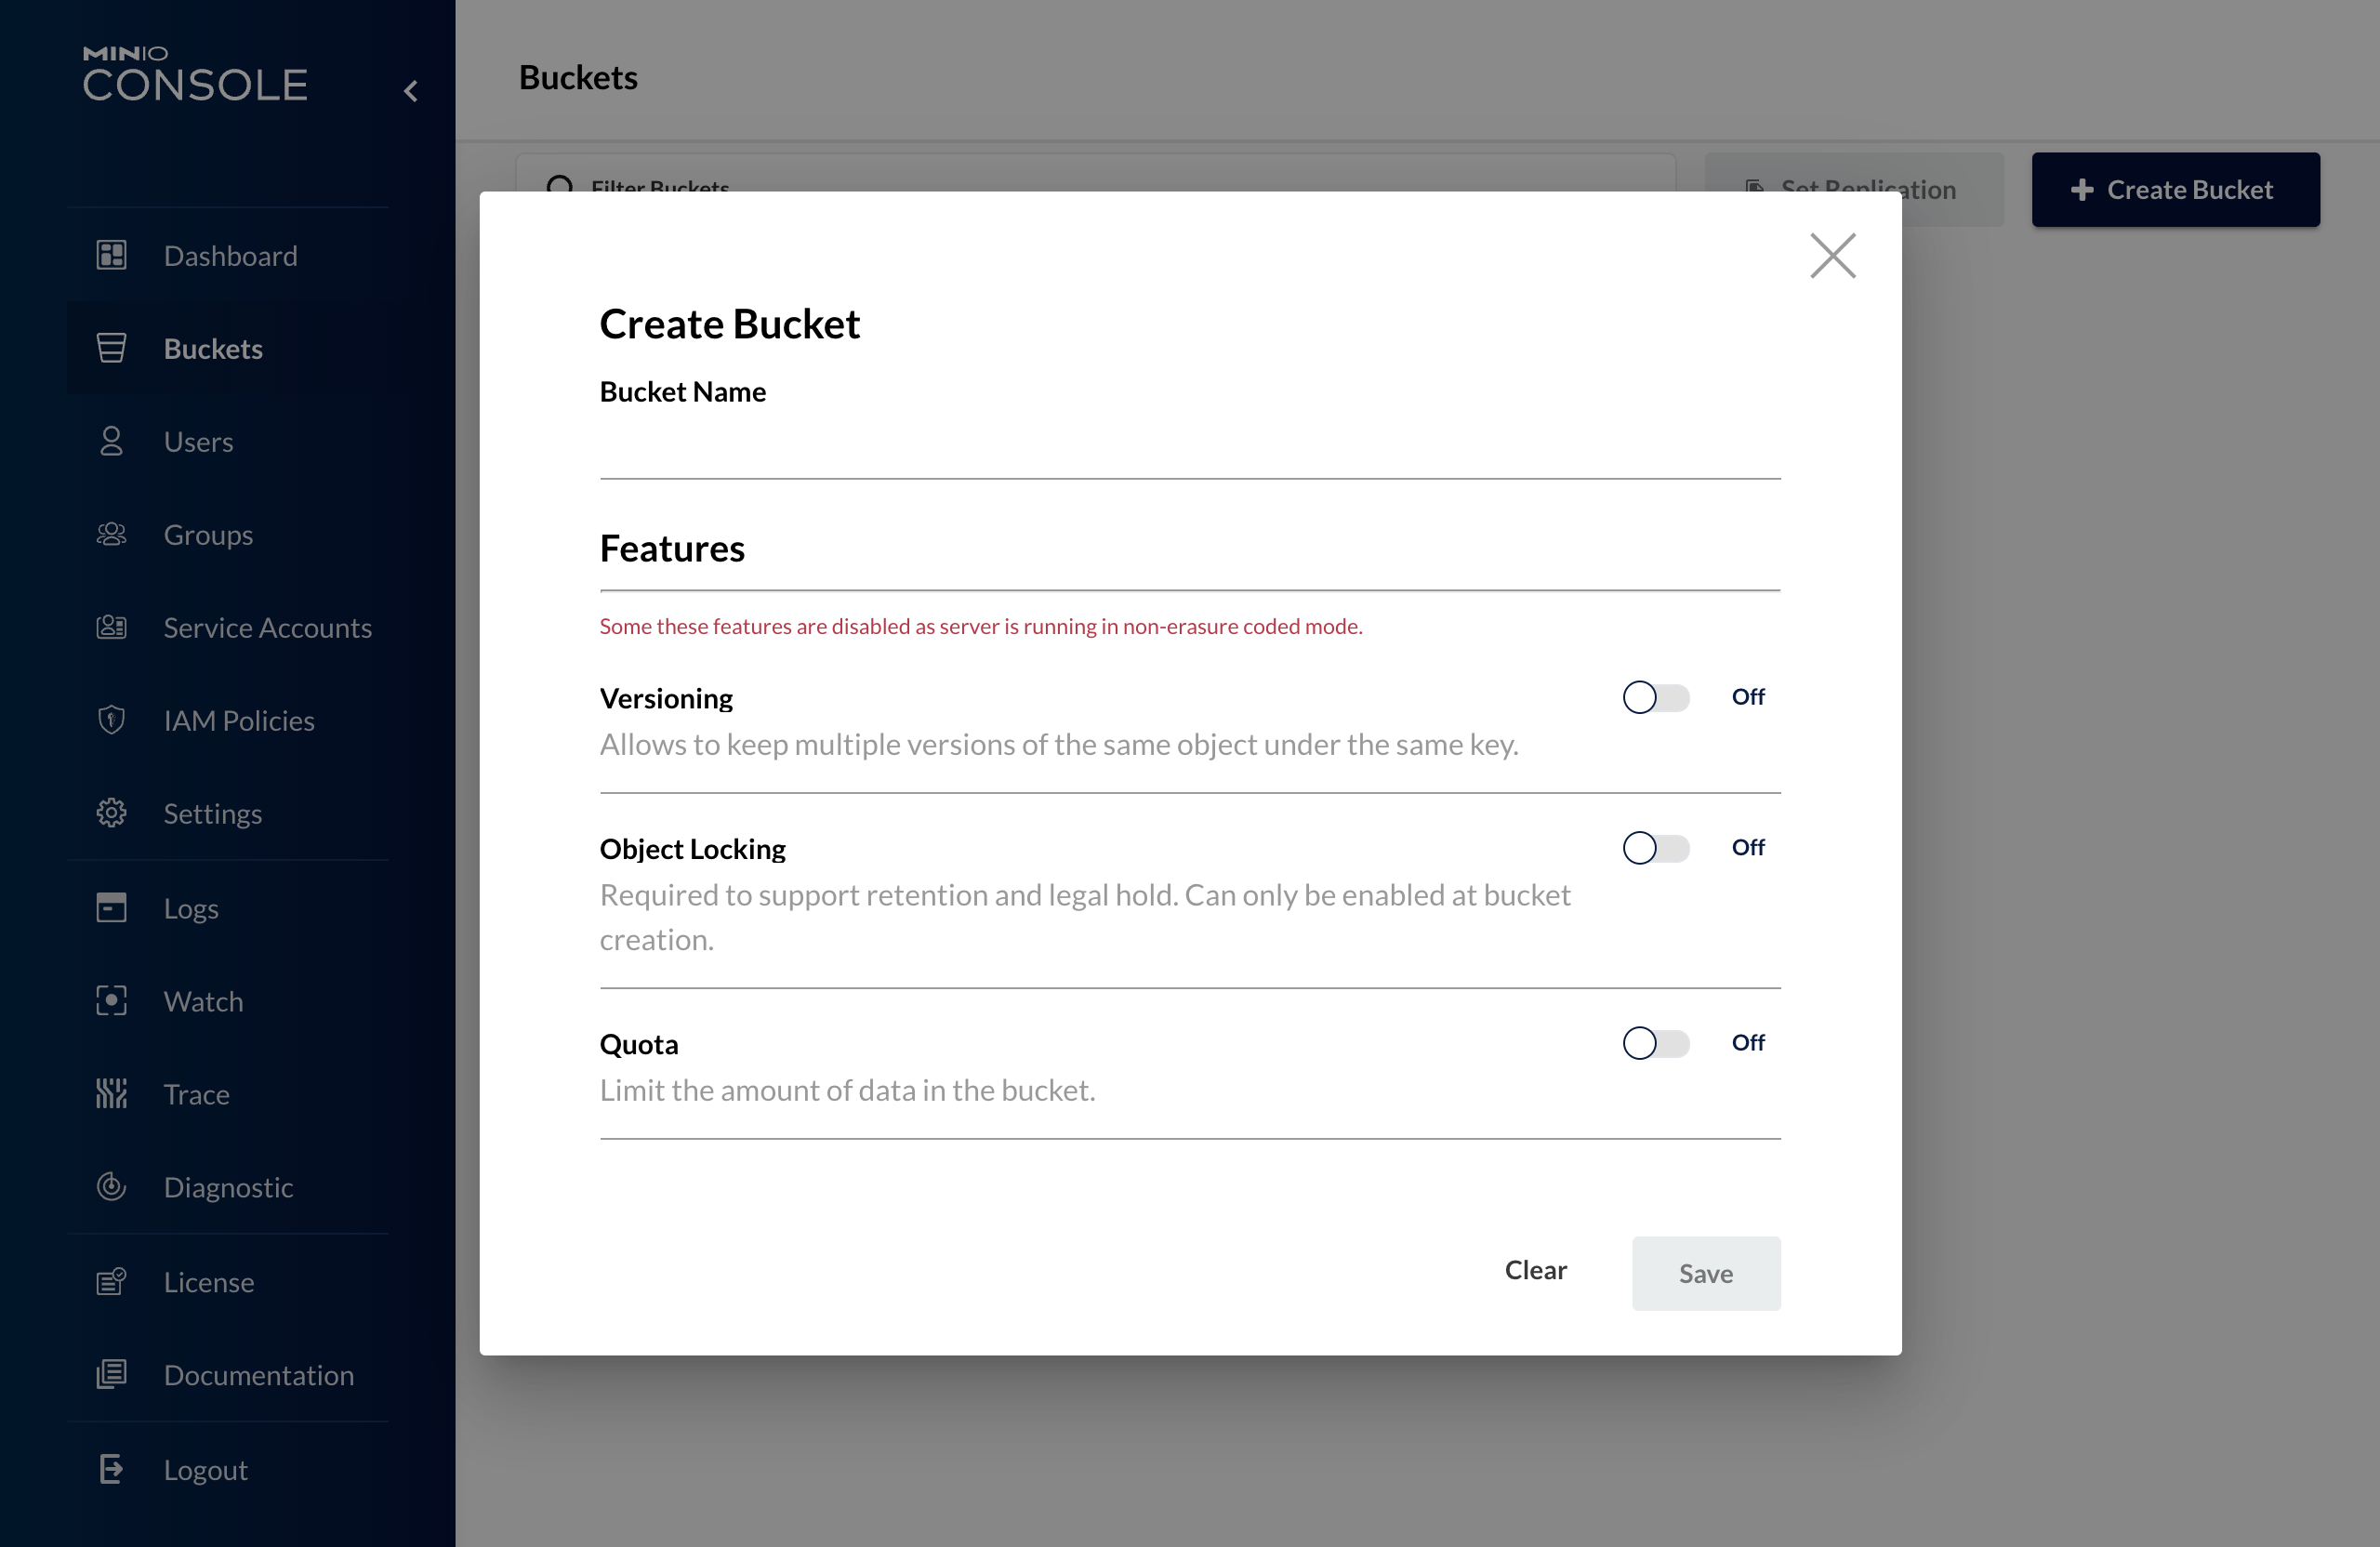Open Service Accounts menu item
Viewport: 2380px width, 1547px height.
(x=267, y=628)
